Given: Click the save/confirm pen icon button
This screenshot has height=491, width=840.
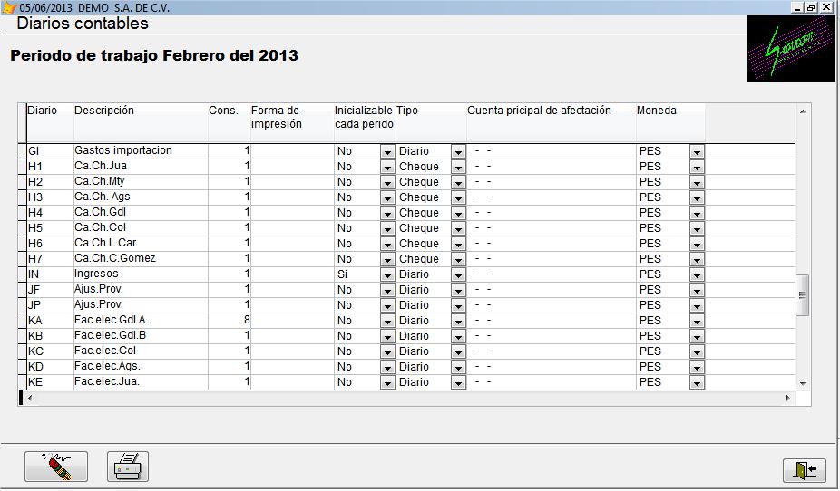Looking at the screenshot, I should pyautogui.click(x=56, y=467).
